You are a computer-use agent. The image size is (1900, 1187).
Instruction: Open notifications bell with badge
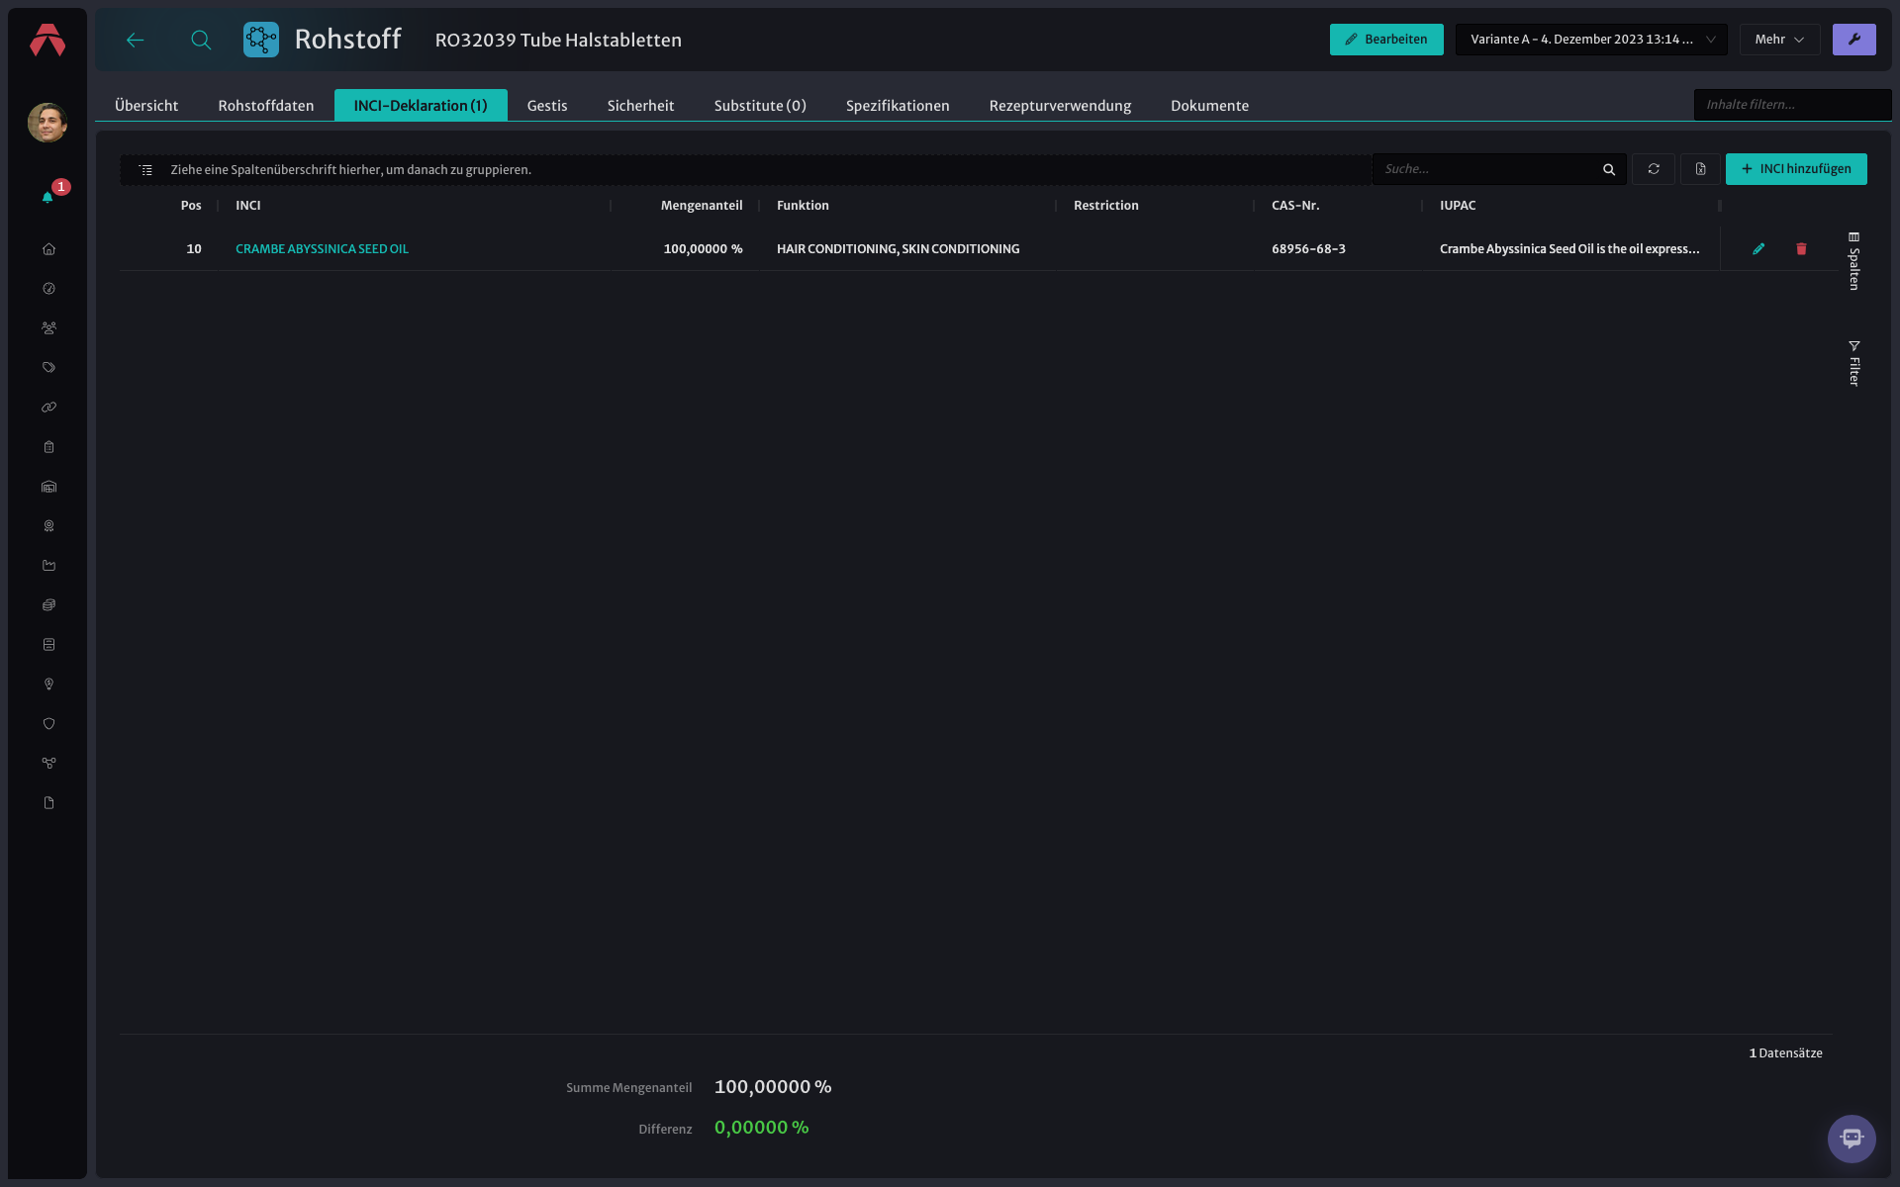point(47,197)
